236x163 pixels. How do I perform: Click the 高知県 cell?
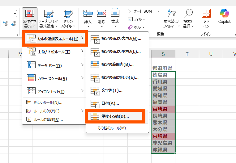point(163,95)
